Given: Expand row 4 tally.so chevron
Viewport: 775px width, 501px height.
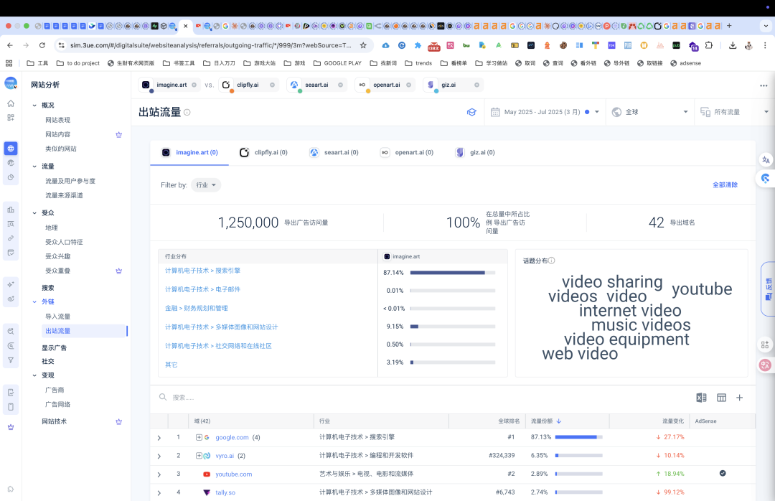Looking at the screenshot, I should 159,492.
